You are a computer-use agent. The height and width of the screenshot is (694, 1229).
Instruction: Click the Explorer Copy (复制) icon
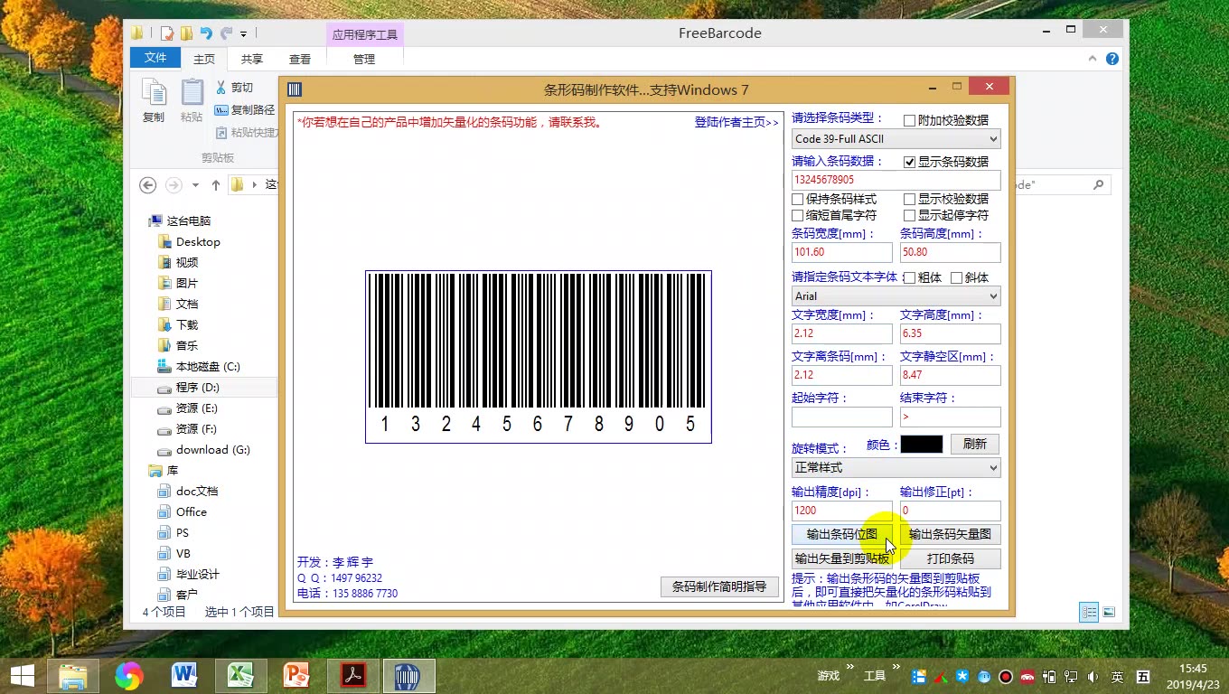[154, 93]
